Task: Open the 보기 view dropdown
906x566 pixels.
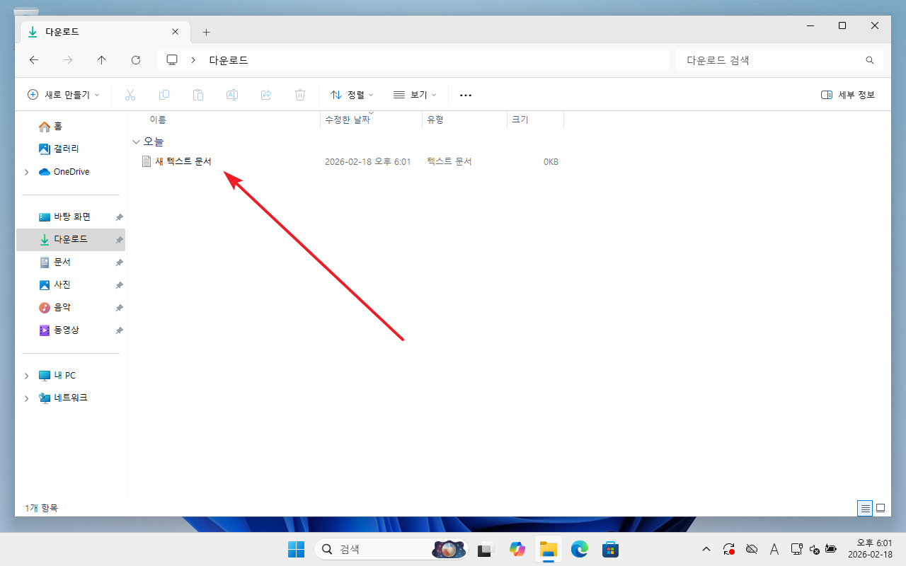Action: 415,95
